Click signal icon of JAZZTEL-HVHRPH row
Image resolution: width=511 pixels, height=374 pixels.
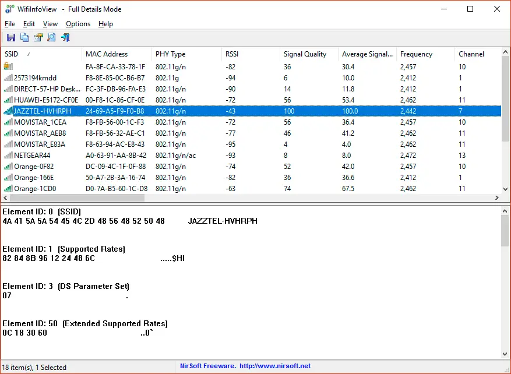8,111
